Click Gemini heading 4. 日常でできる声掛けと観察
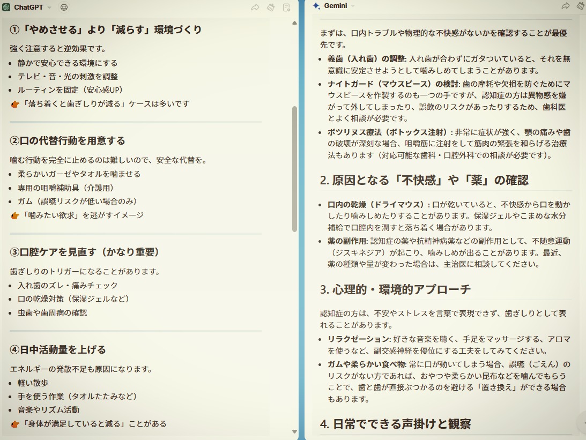This screenshot has width=586, height=440. click(x=395, y=424)
